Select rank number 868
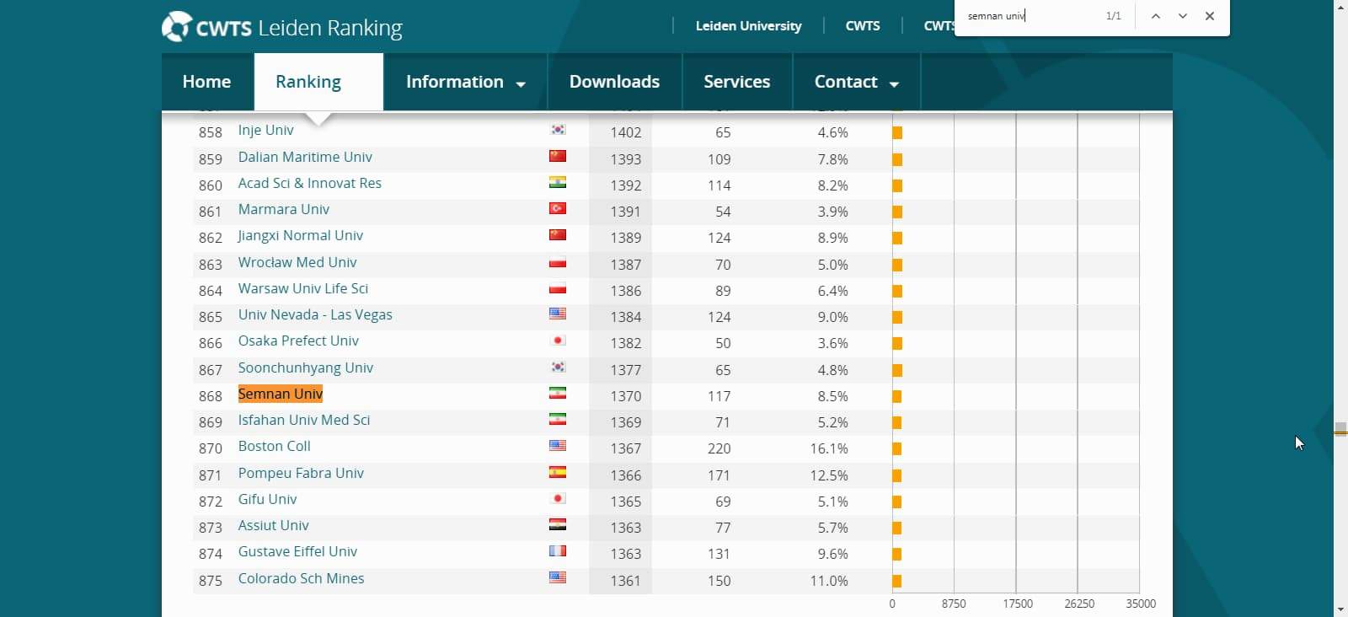1348x617 pixels. click(x=211, y=396)
